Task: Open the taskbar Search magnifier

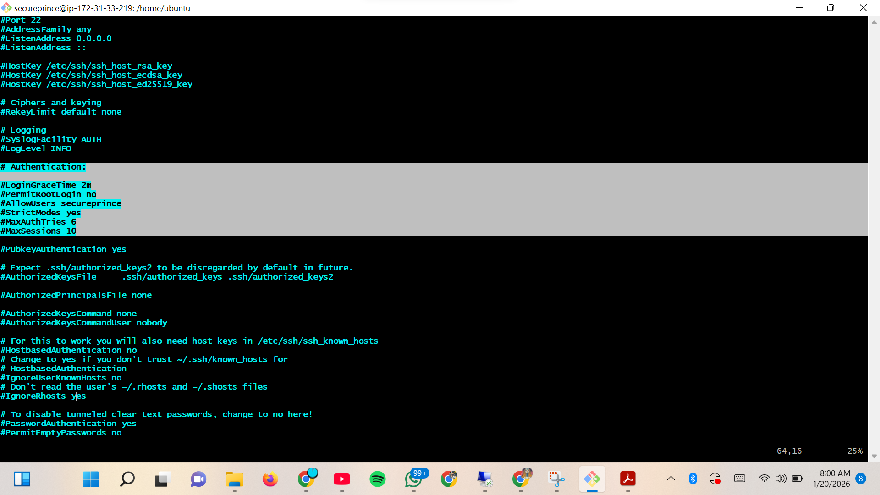Action: coord(127,479)
